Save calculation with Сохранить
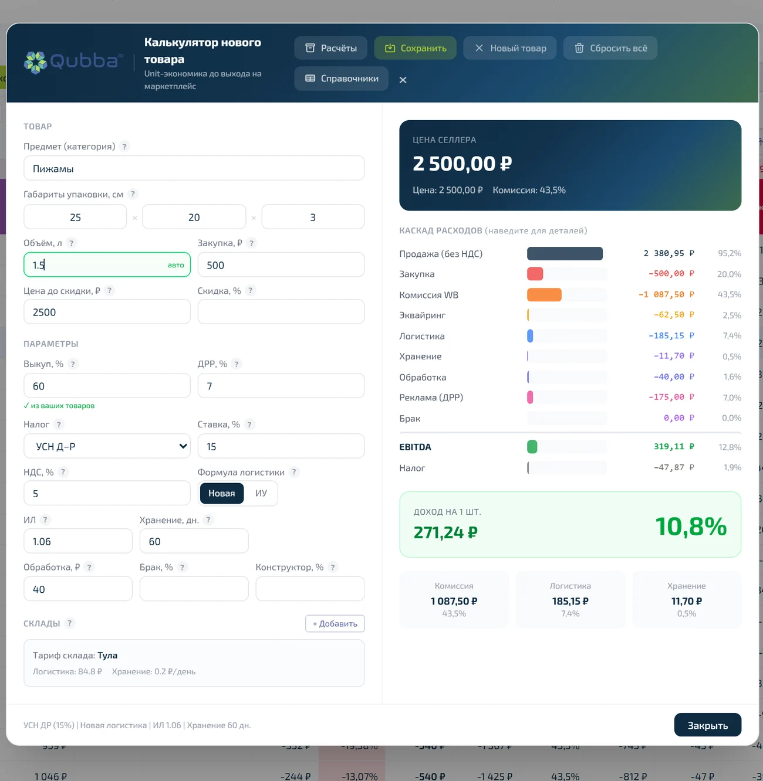 tap(416, 48)
